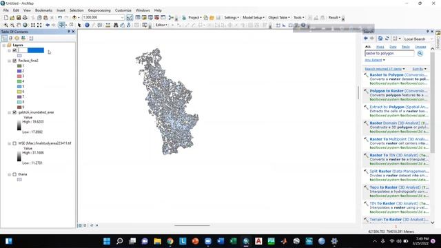Screen dimensions: 441x248
Task: Click the Any Extent link
Action: click(373, 60)
